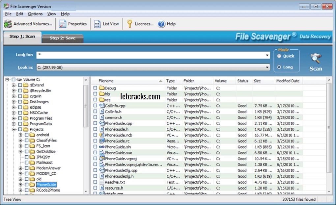
Task: Click tree pane scroll down arrow
Action: pyautogui.click(x=86, y=191)
